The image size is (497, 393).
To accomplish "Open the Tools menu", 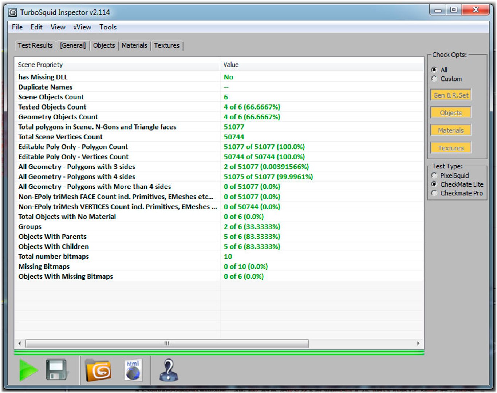I will tap(108, 27).
